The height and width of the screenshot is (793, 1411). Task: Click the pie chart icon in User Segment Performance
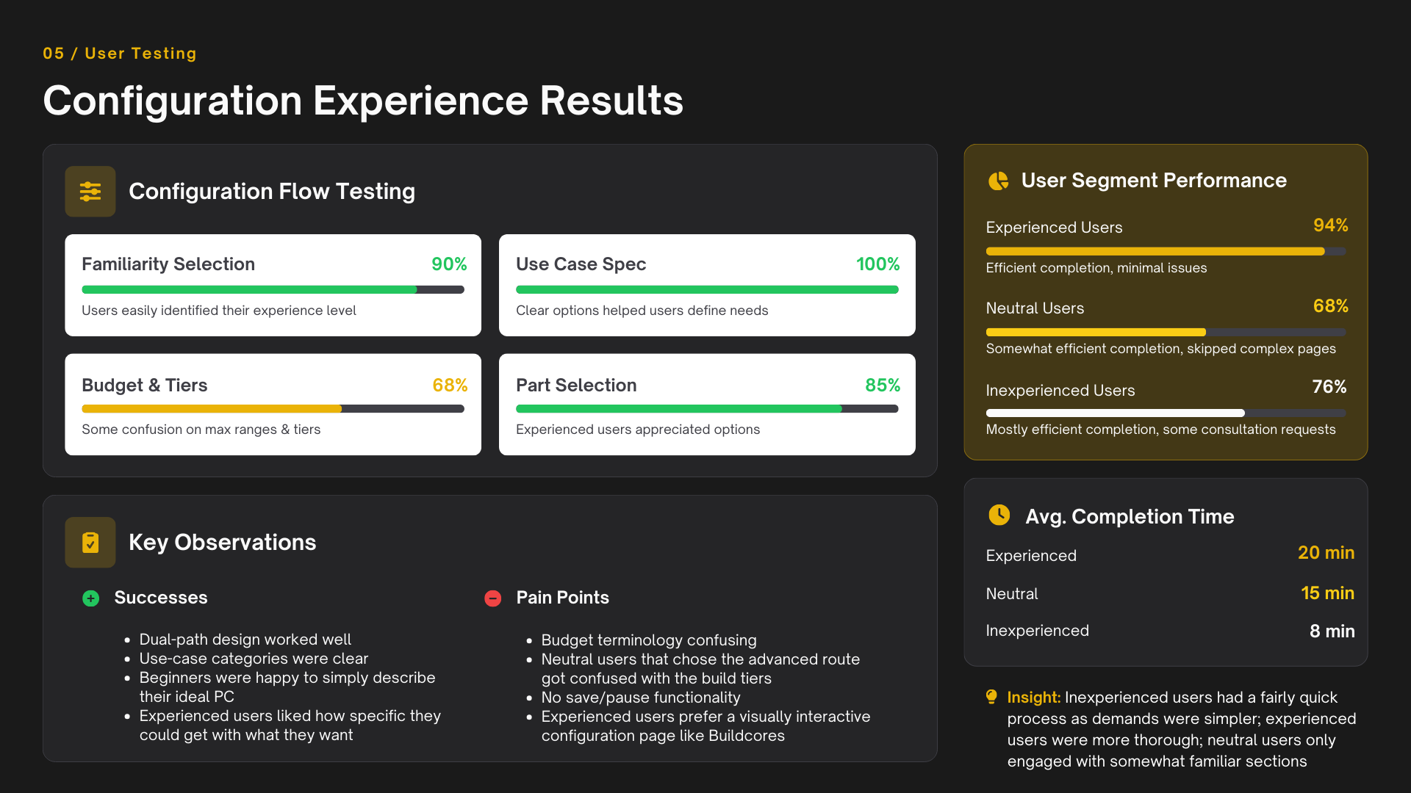click(x=998, y=181)
